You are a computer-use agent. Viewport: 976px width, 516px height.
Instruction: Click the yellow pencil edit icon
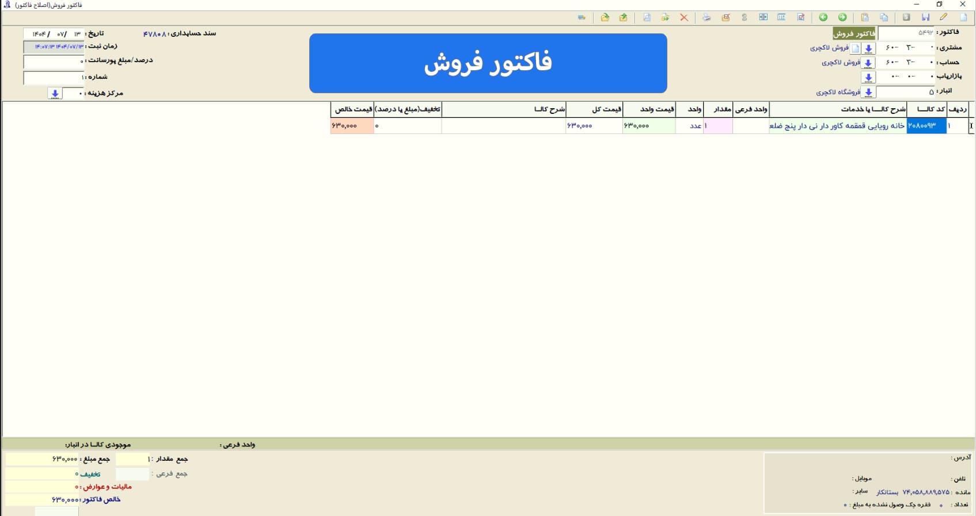click(944, 17)
